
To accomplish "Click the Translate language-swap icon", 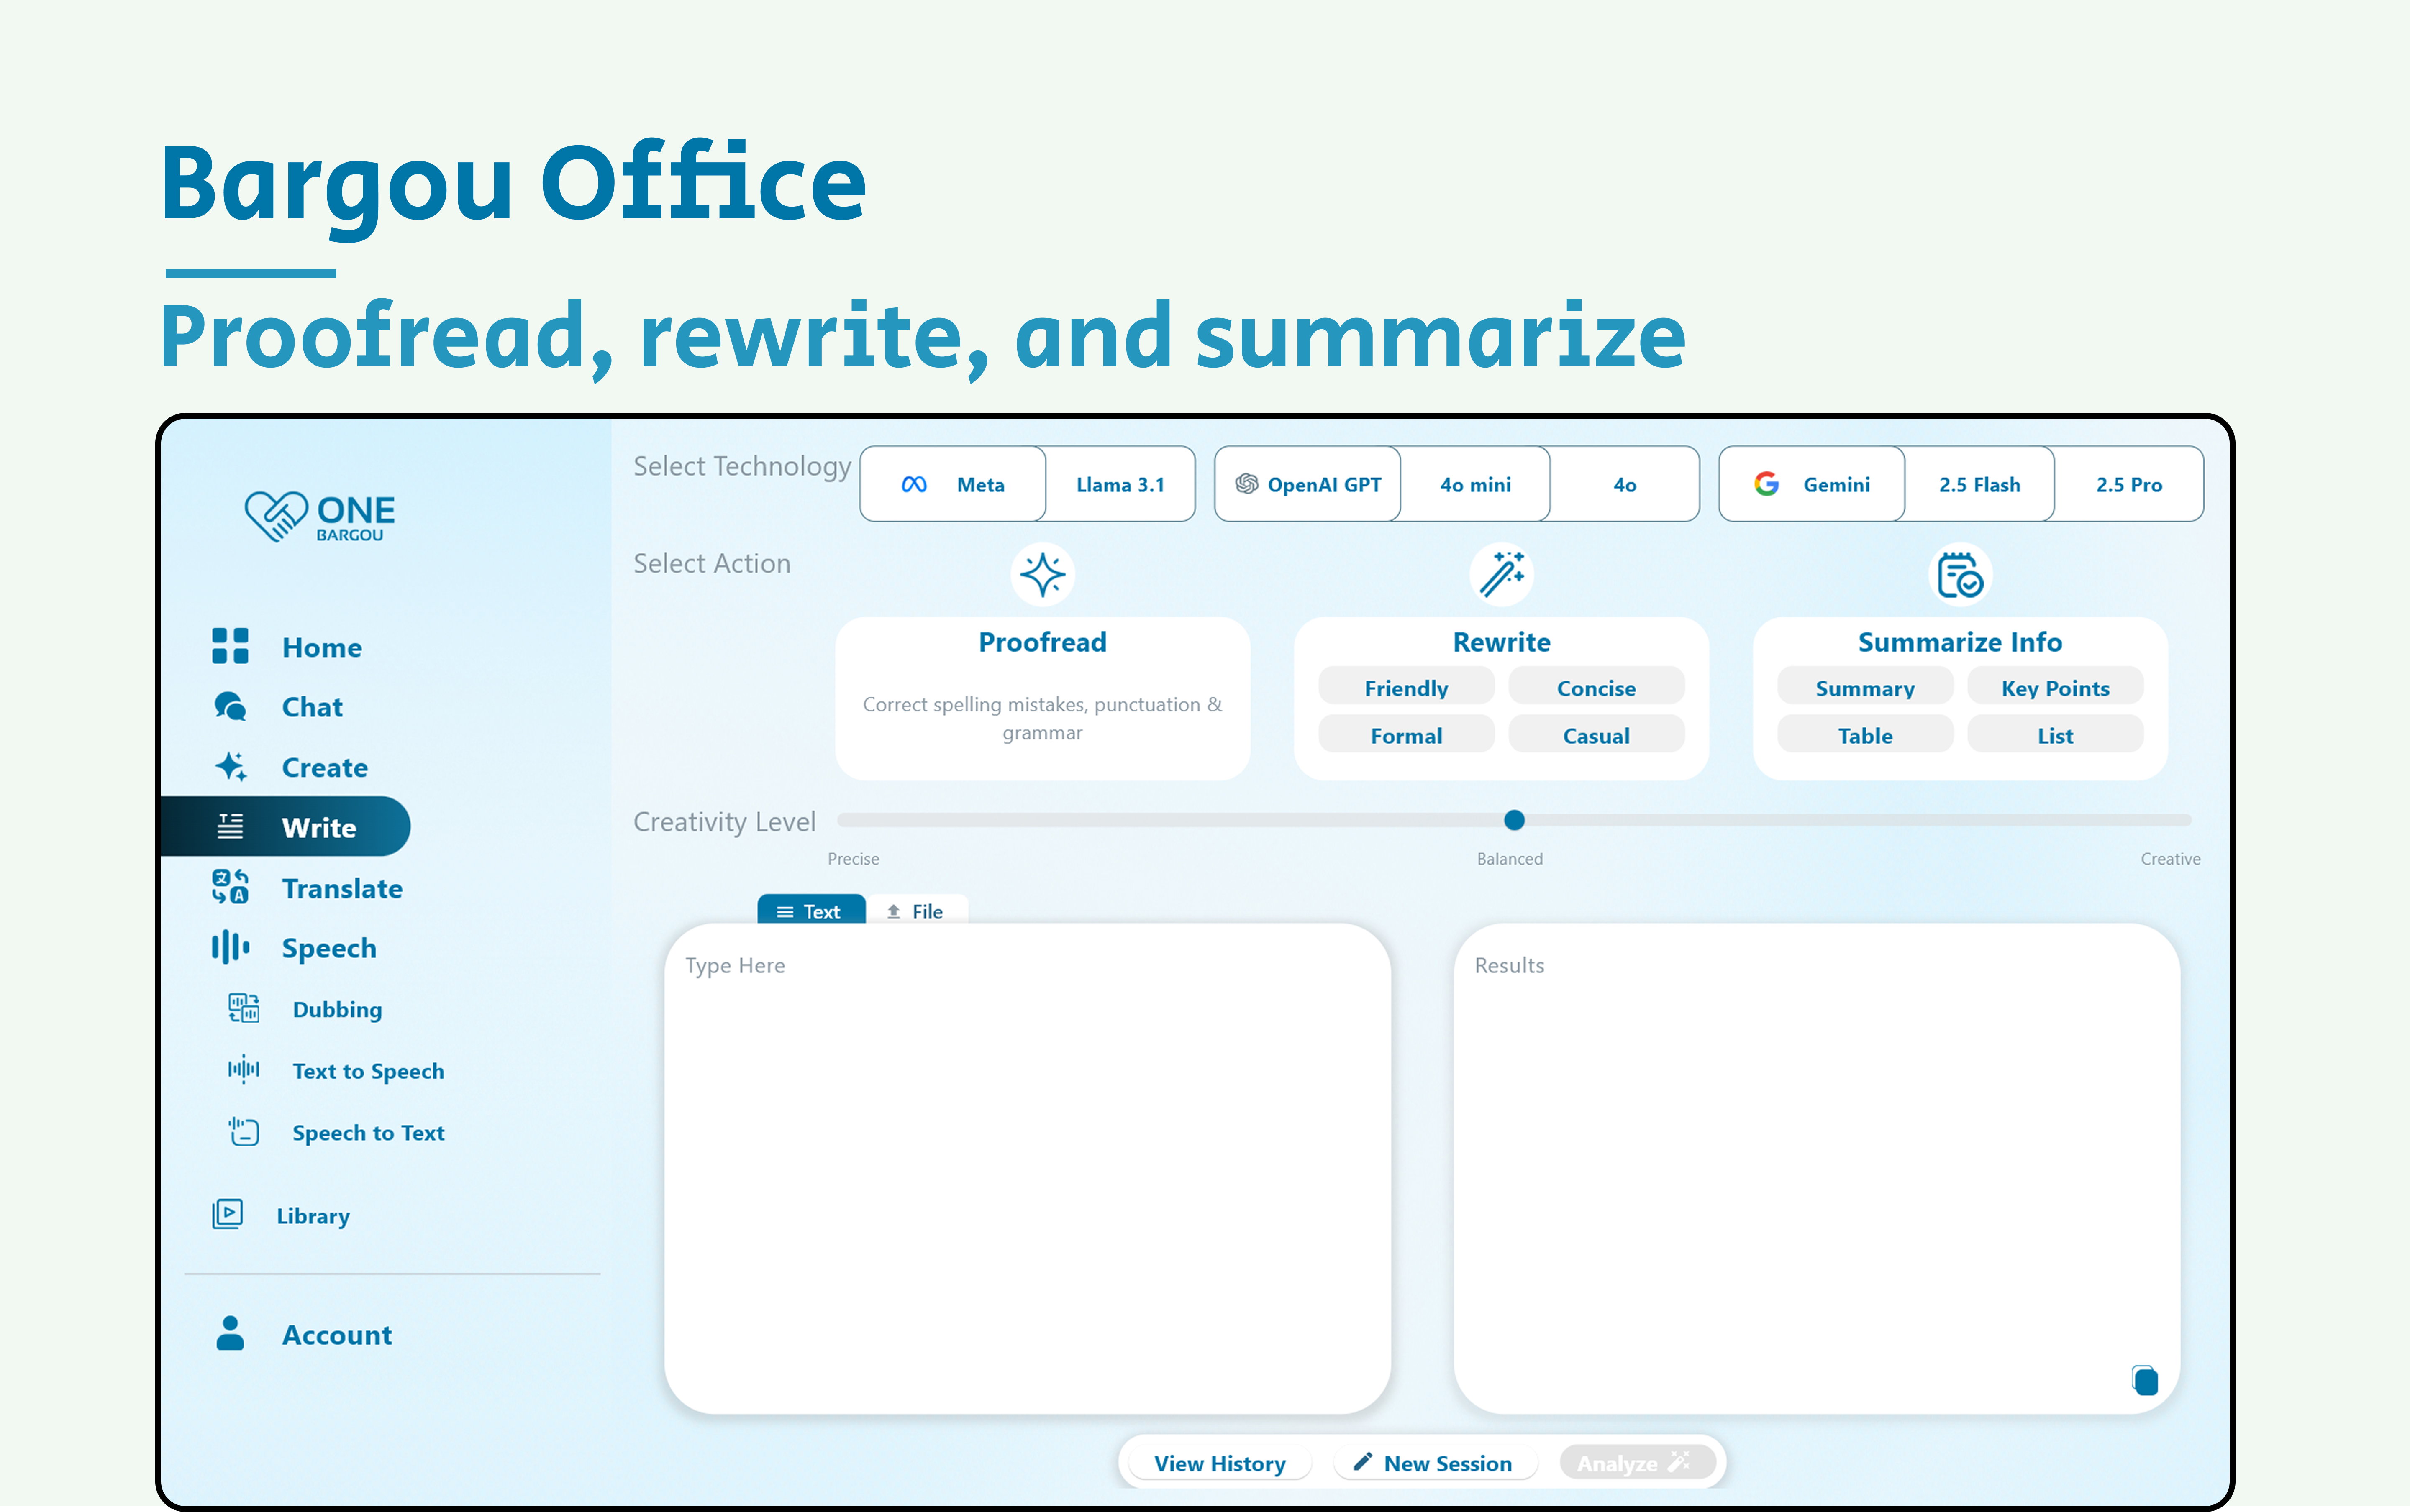I will coord(230,887).
